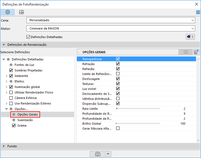Collapse Definições Detalhadas tree node
The image size is (201, 158).
pos(4,59)
